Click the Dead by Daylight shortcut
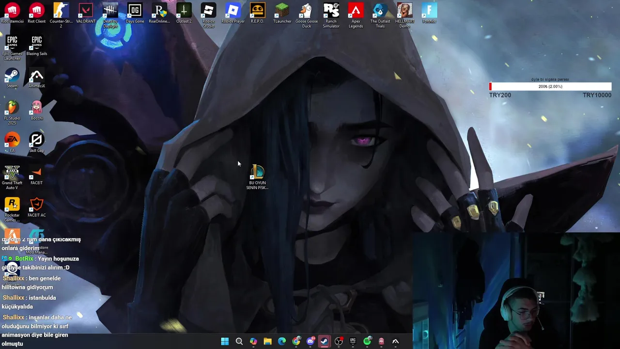This screenshot has height=349, width=620. [x=110, y=16]
